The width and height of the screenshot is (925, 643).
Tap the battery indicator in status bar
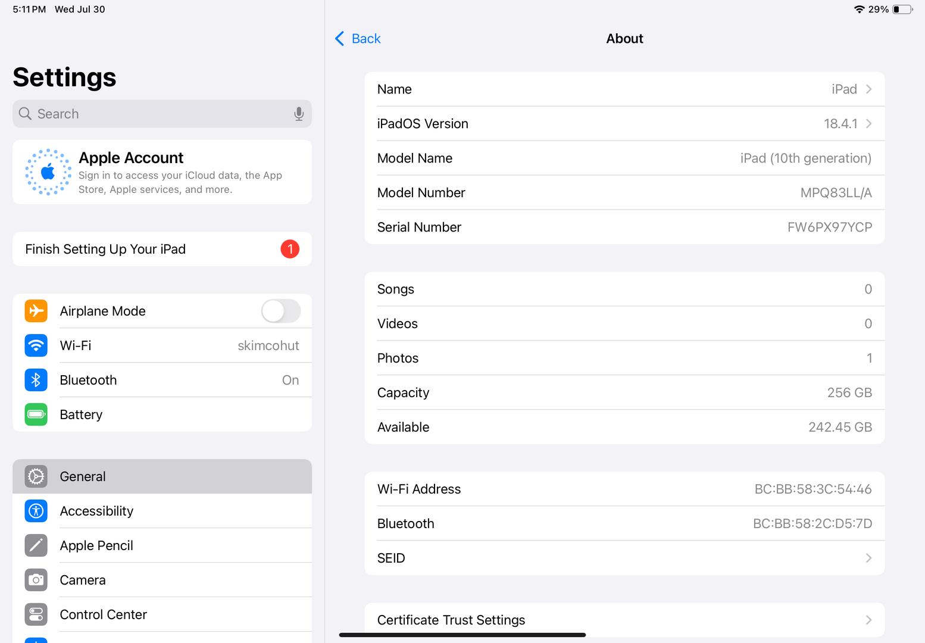[902, 9]
